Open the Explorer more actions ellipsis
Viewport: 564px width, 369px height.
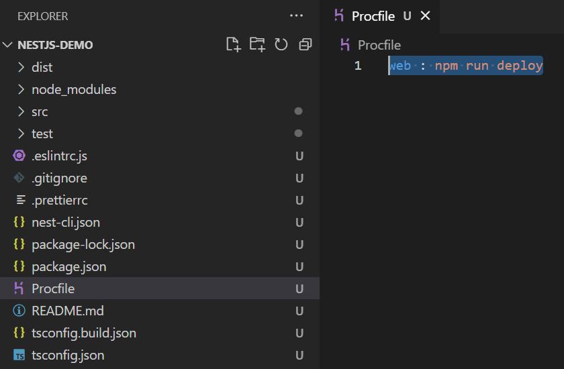[x=296, y=16]
